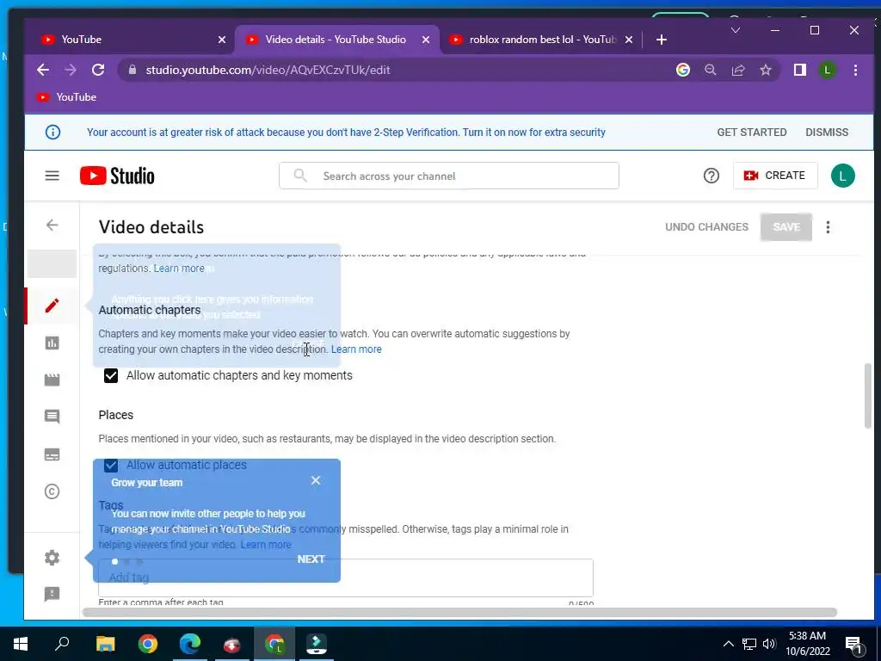The width and height of the screenshot is (881, 661).
Task: Close the roblox random best lol tab
Action: pos(629,40)
